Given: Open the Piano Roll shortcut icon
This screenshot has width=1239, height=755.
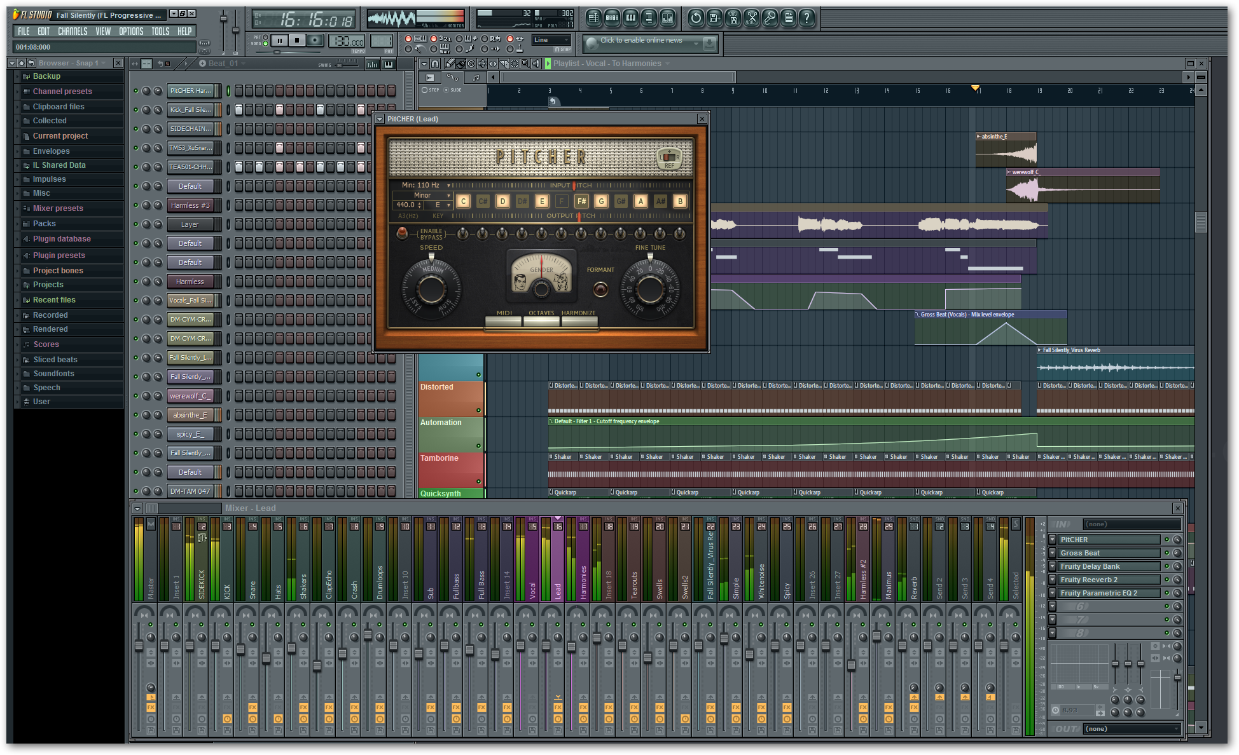Looking at the screenshot, I should coord(630,18).
